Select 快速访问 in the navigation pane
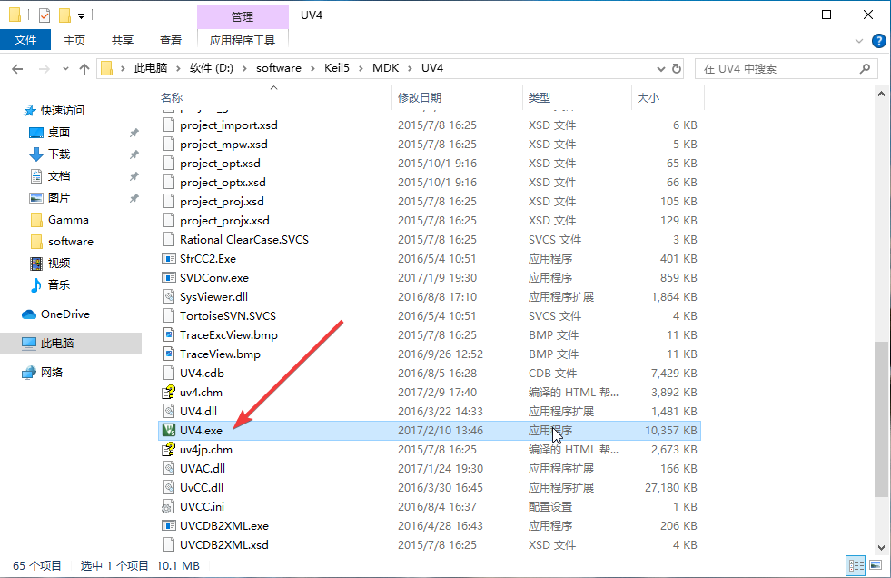Image resolution: width=891 pixels, height=578 pixels. (54, 110)
